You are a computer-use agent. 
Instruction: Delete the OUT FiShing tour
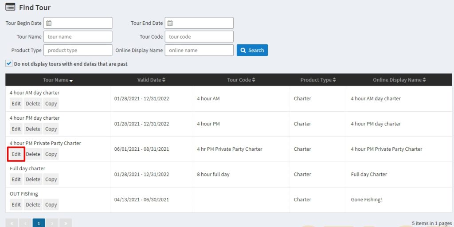[x=33, y=205]
